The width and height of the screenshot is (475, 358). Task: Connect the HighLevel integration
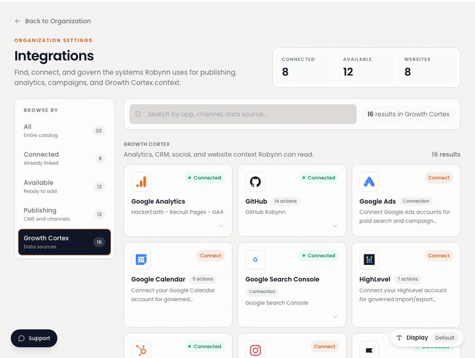(x=439, y=255)
